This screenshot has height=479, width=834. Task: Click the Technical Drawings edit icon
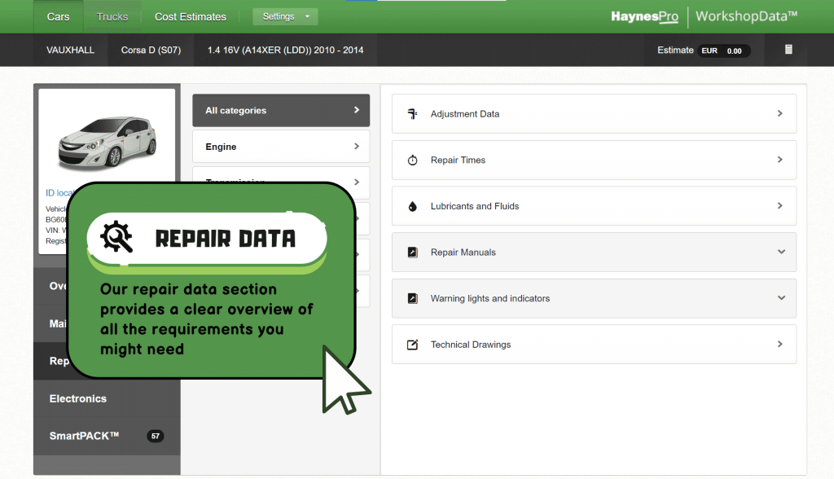coord(412,345)
